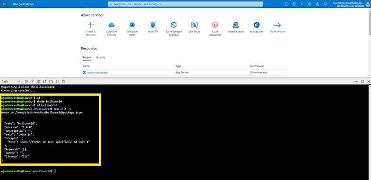The width and height of the screenshot is (371, 180).
Task: Click the web preview icon in Cloud Shell
Action: (x=63, y=81)
